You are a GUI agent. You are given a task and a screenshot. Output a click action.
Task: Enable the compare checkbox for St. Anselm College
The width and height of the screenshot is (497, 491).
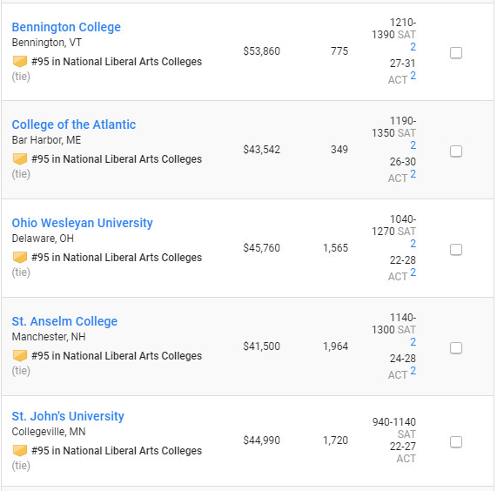point(456,347)
